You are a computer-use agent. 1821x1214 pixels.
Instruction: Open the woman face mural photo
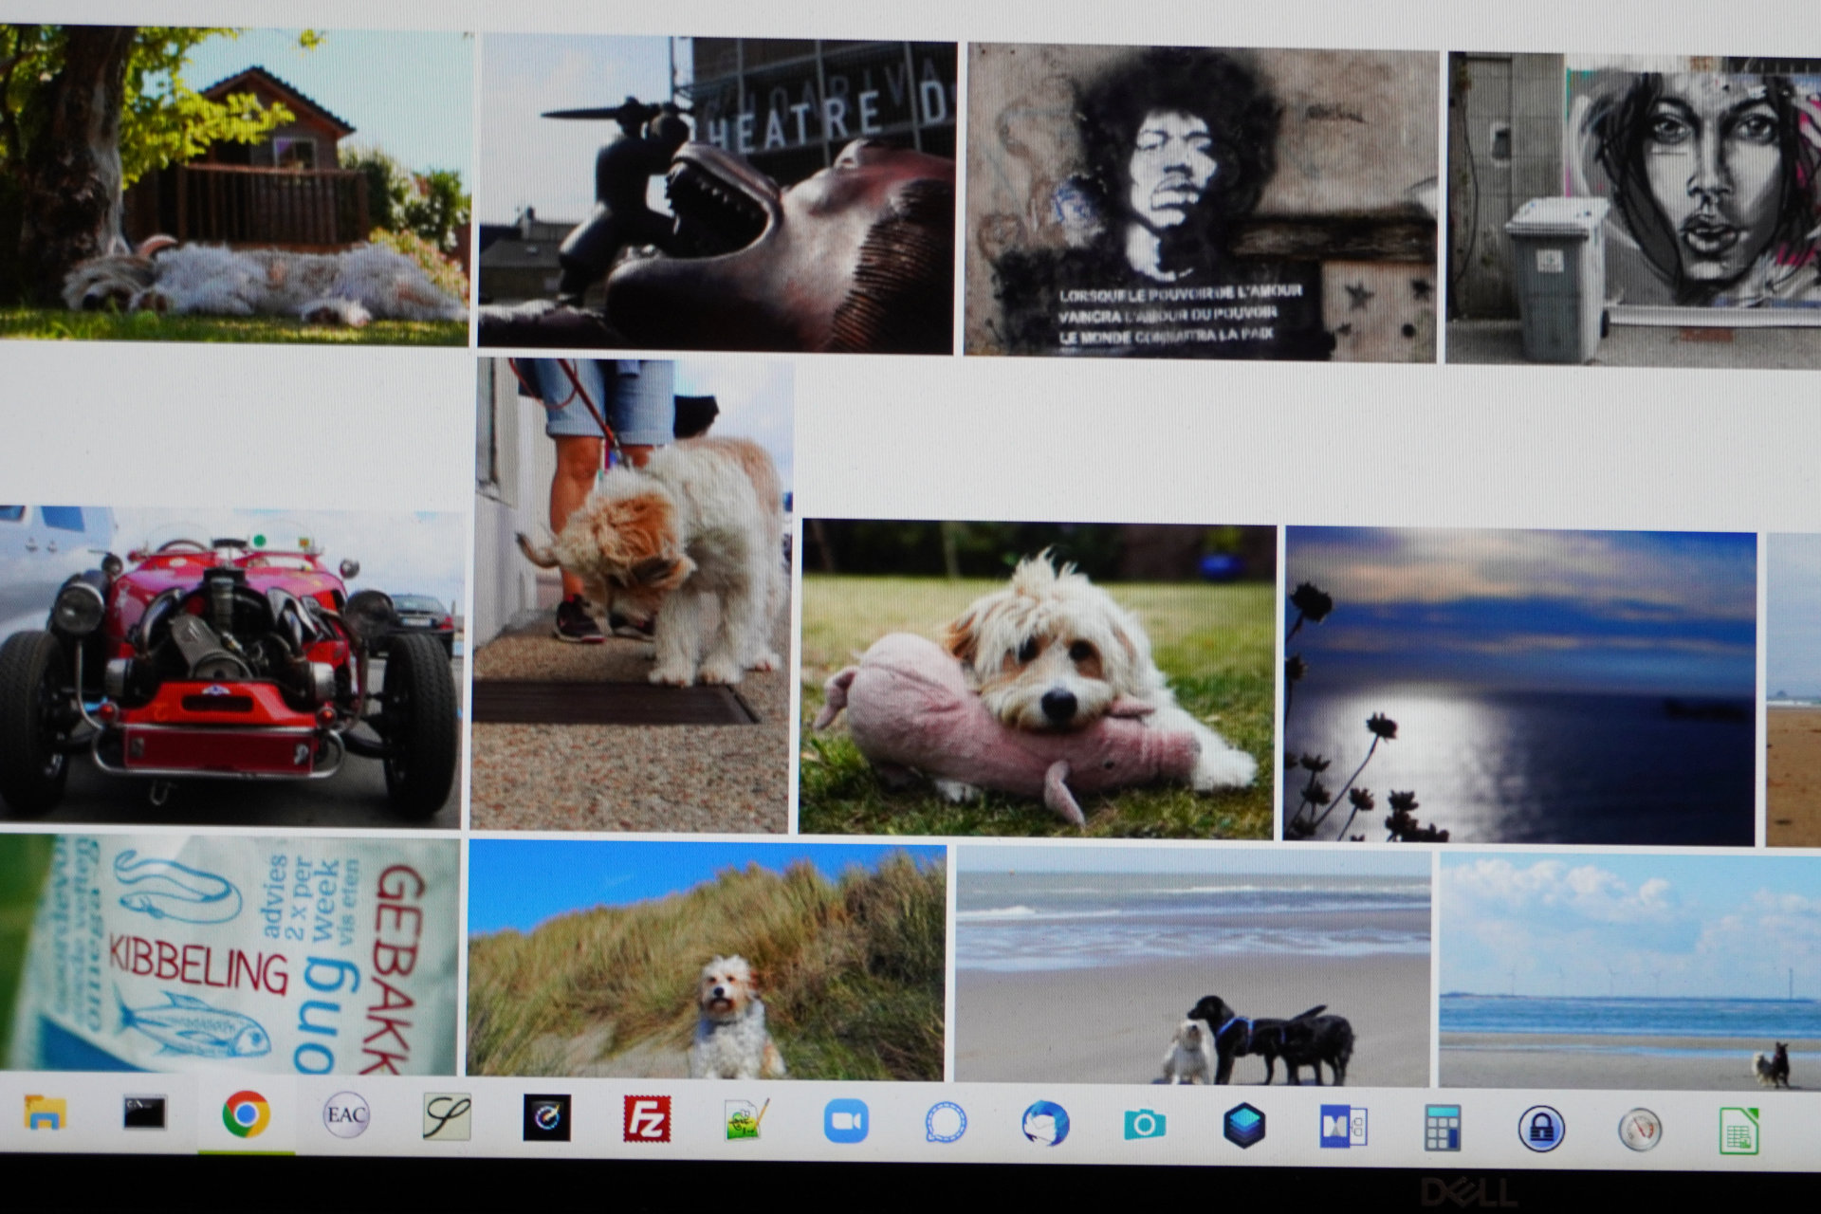(1633, 211)
